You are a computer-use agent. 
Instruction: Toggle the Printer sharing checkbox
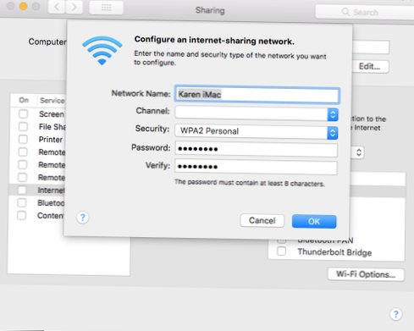tap(23, 140)
